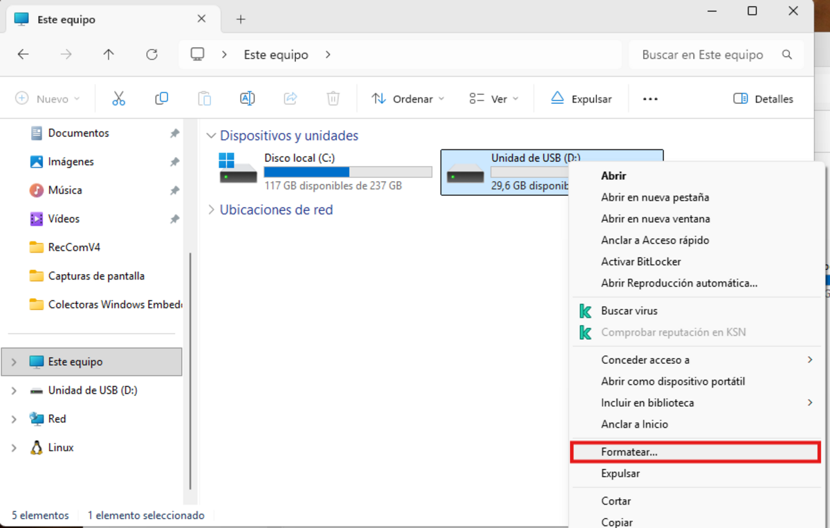830x528 pixels.
Task: Go forward with the right arrow
Action: point(66,55)
